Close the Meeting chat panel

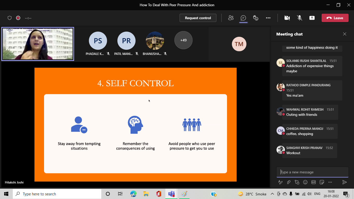coord(345,34)
